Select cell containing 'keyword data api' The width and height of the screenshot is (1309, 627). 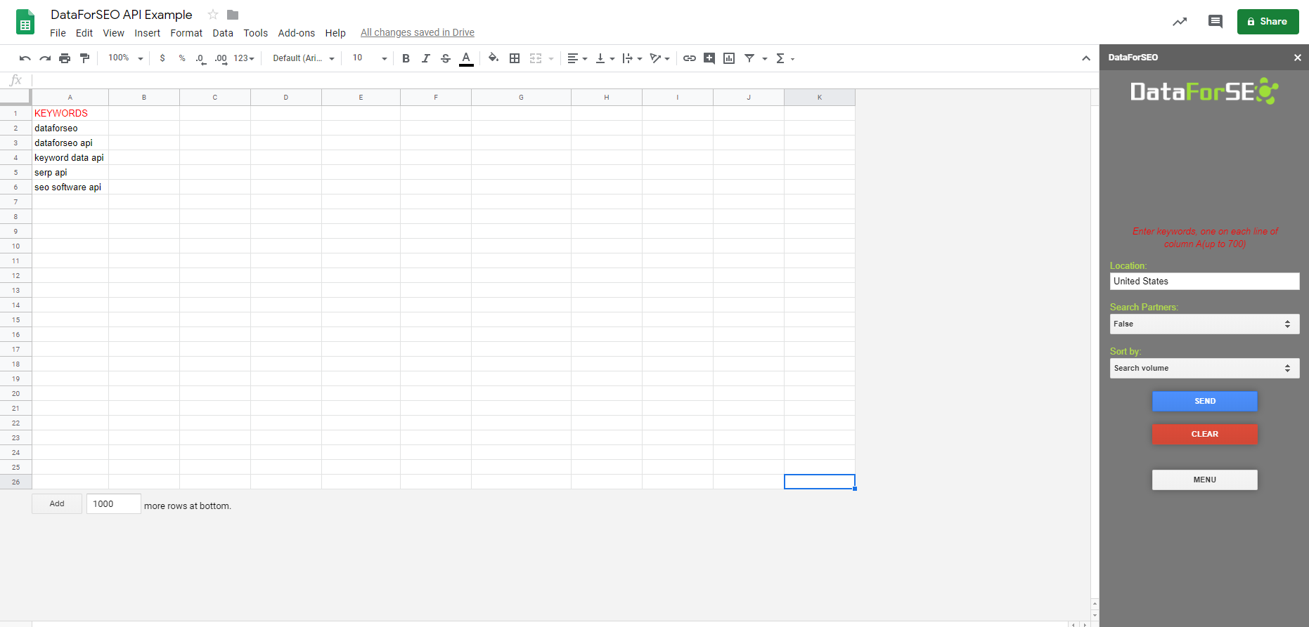tap(70, 157)
